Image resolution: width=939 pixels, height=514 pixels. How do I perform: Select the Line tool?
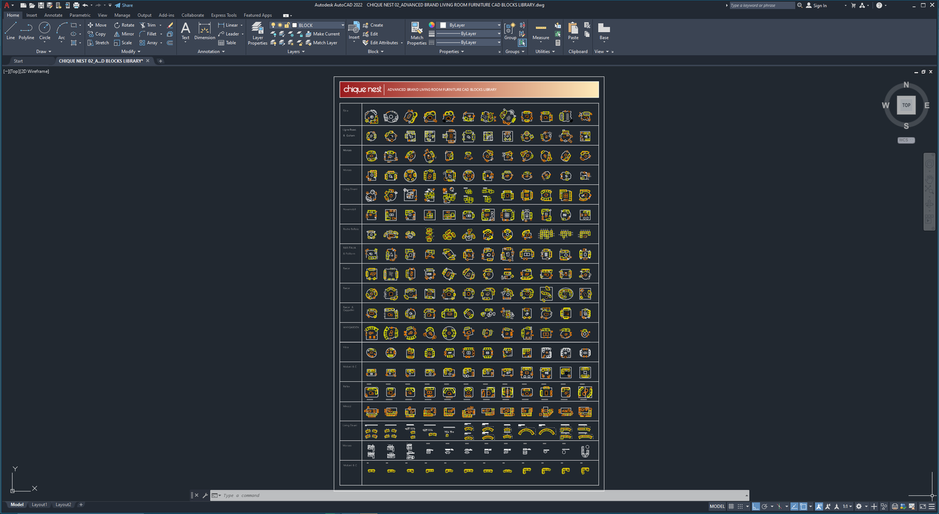[10, 29]
